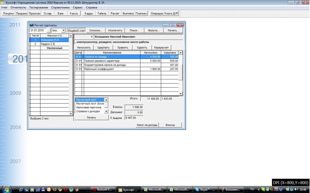This screenshot has height=193, width=310.
Task: Open the Кадры toolbar section
Action: pos(89,13)
